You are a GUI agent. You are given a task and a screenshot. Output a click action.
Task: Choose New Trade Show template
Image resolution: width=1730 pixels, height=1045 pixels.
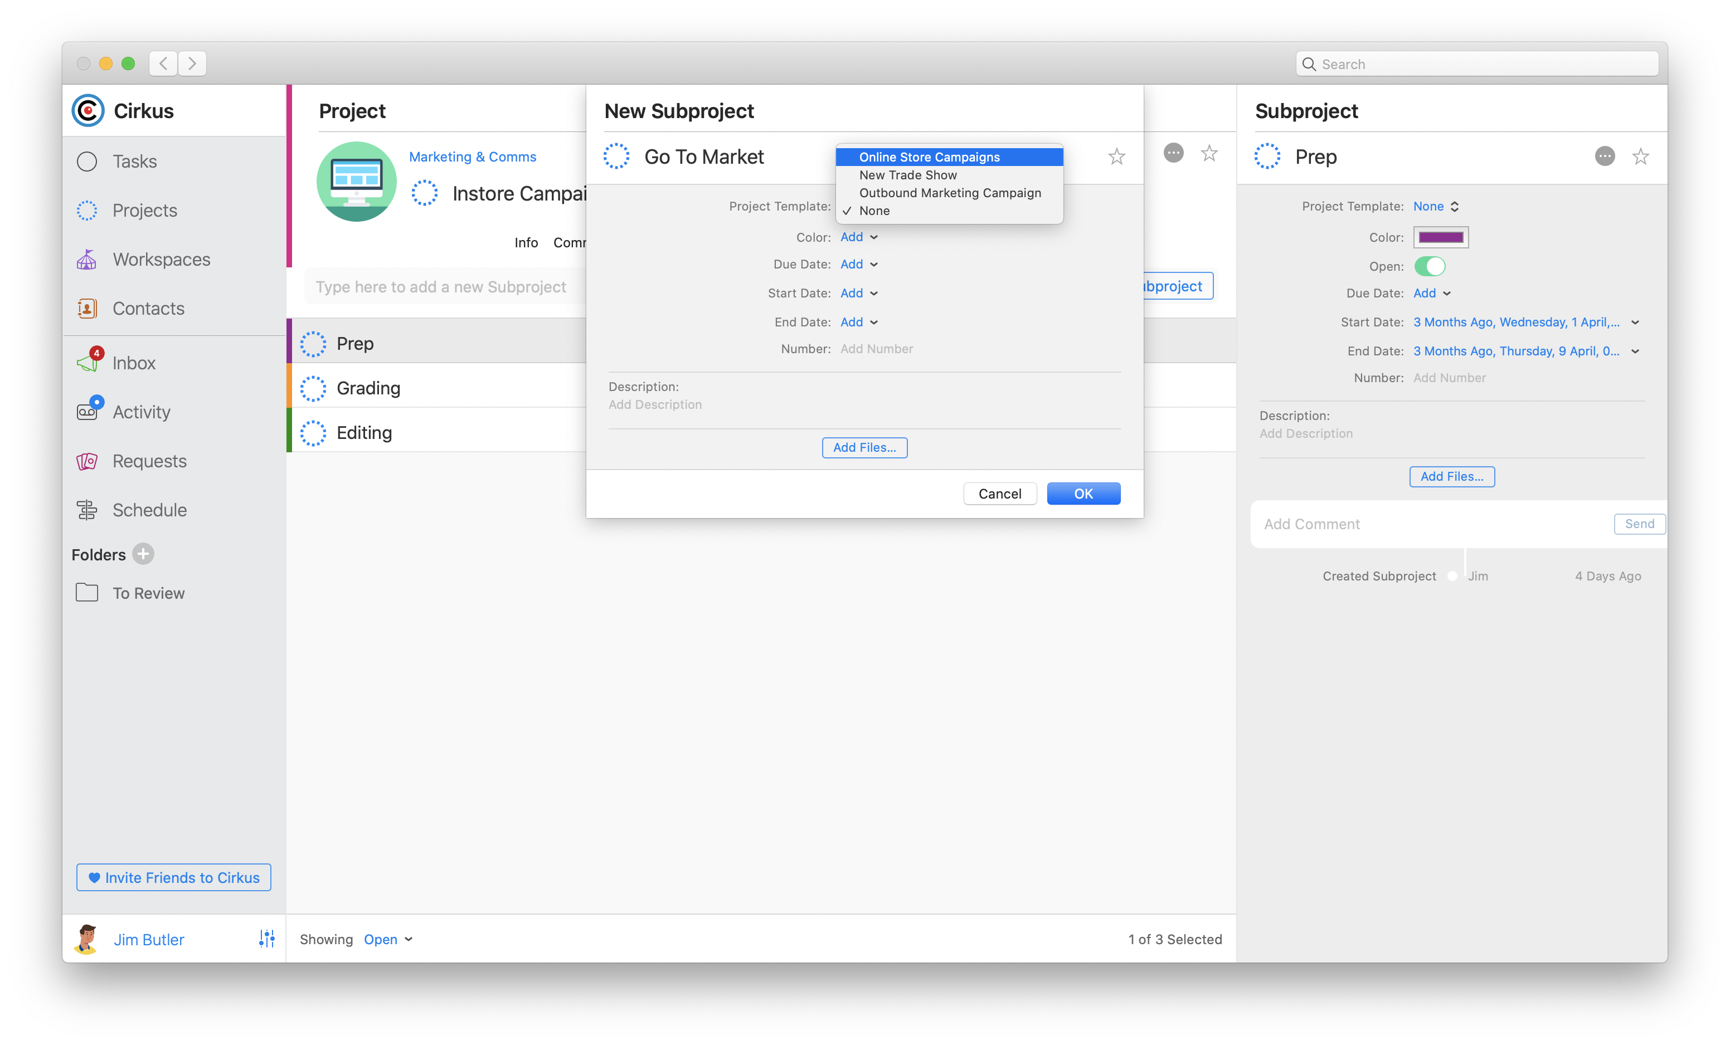(949, 175)
